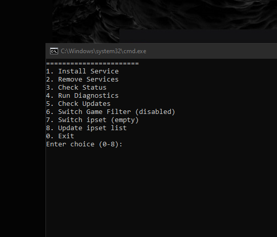Click the dark wallpaper above the console
Image resolution: width=277 pixels, height=237 pixels.
pyautogui.click(x=164, y=14)
